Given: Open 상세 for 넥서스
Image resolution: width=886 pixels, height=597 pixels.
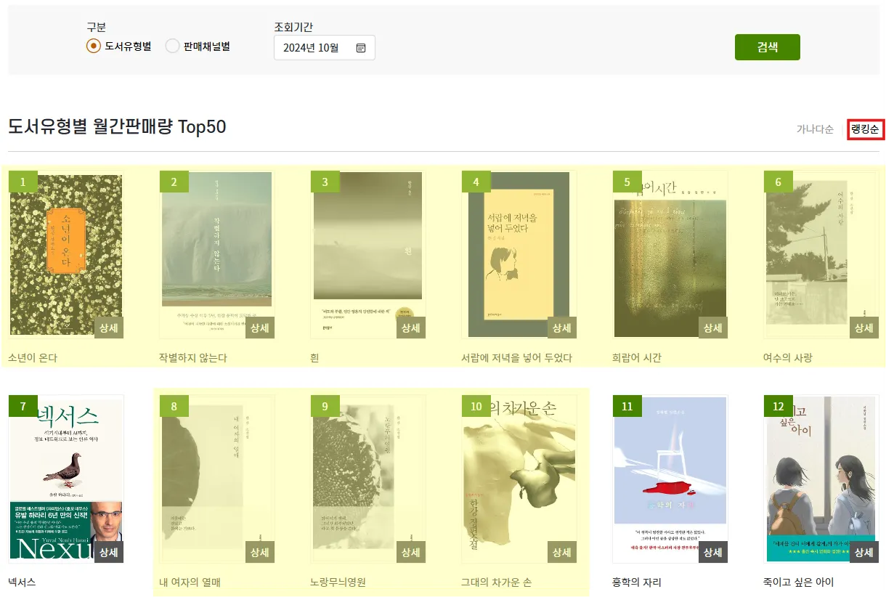Looking at the screenshot, I should (x=109, y=552).
